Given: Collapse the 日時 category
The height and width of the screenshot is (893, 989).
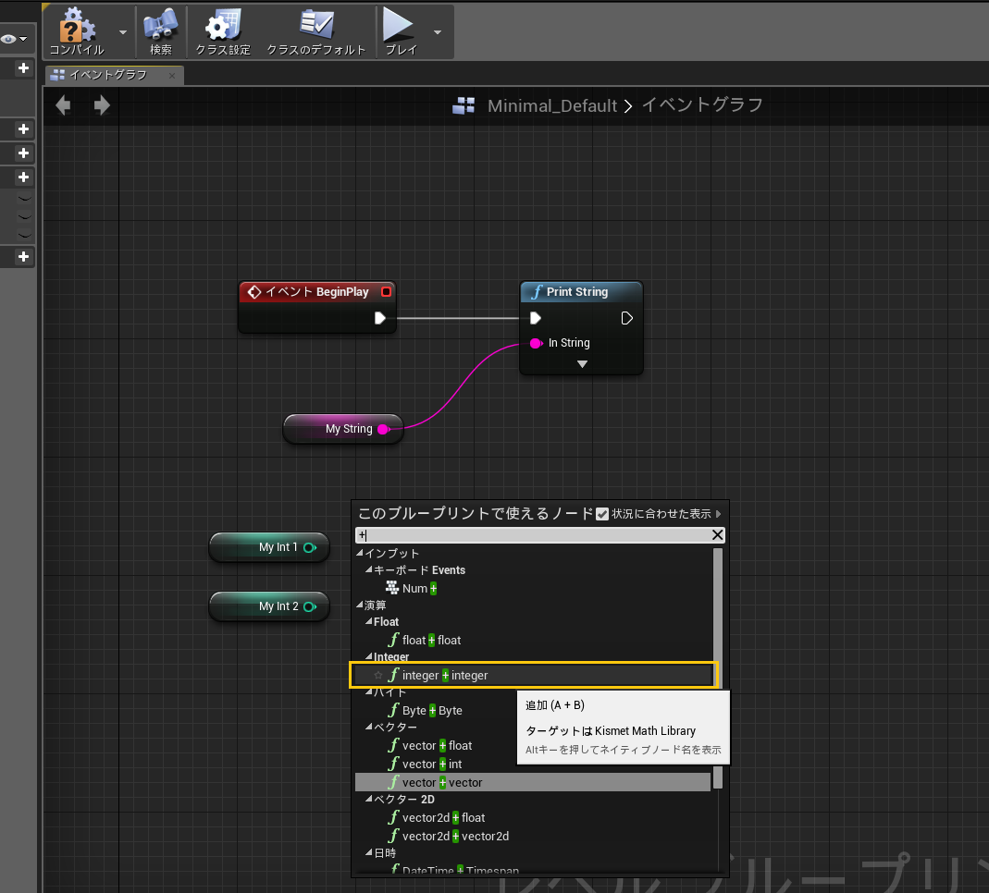Looking at the screenshot, I should 369,852.
